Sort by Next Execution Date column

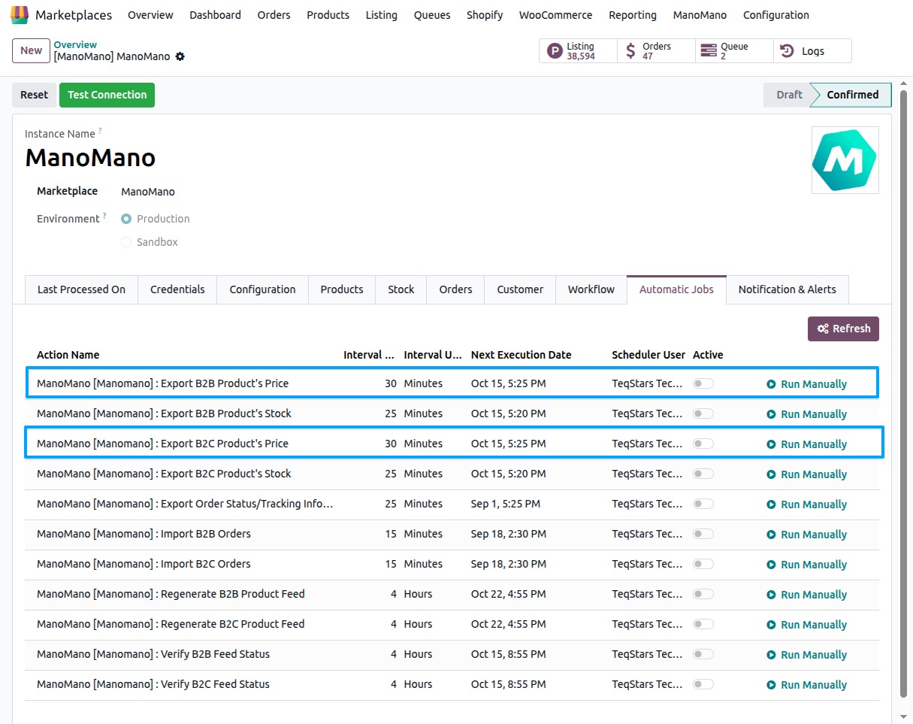tap(521, 355)
